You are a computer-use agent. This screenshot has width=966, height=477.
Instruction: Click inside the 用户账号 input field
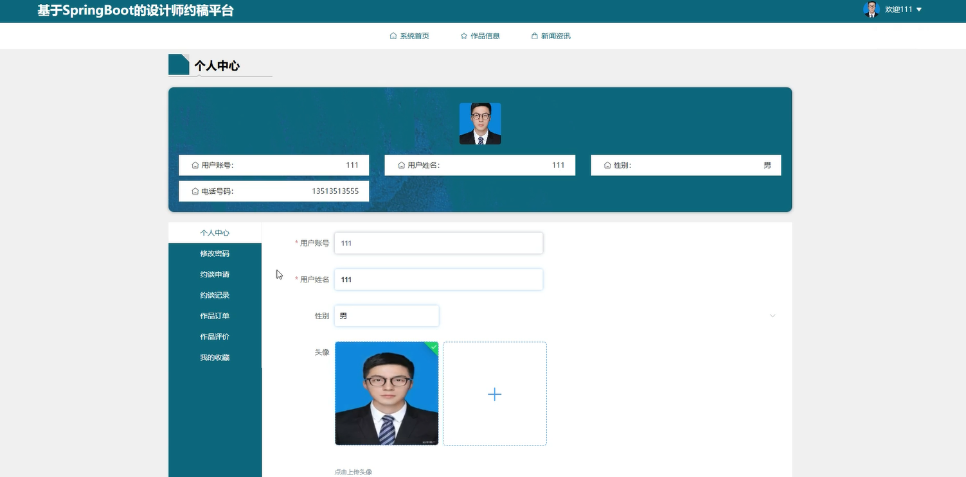pyautogui.click(x=438, y=243)
